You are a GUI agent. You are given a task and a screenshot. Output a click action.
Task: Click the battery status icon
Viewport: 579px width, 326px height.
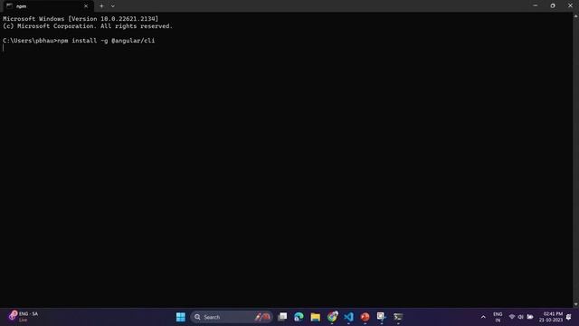pyautogui.click(x=530, y=317)
